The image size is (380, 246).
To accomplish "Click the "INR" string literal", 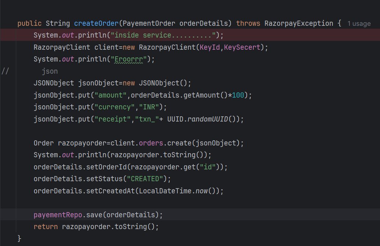I will point(149,107).
